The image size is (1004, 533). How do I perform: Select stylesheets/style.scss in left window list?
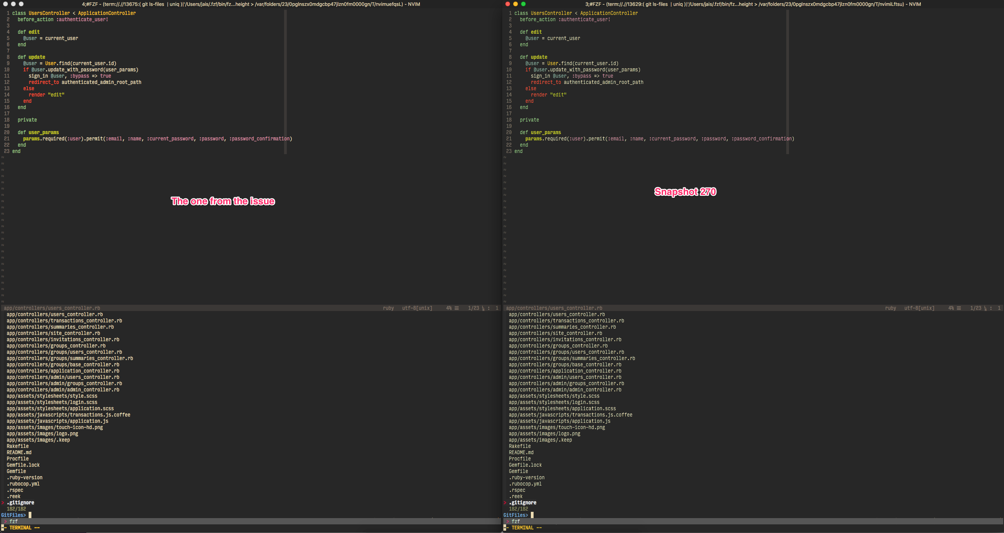click(52, 396)
